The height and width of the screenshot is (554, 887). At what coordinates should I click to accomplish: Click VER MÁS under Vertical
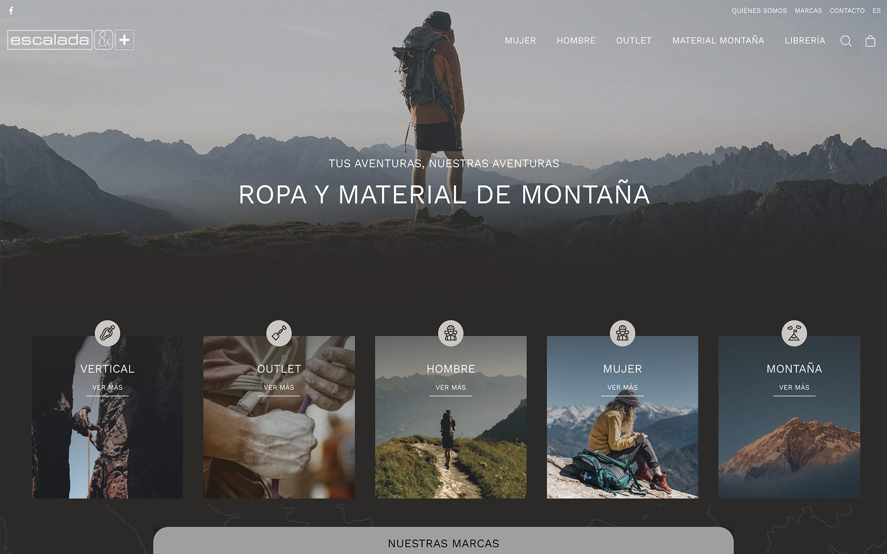click(107, 388)
